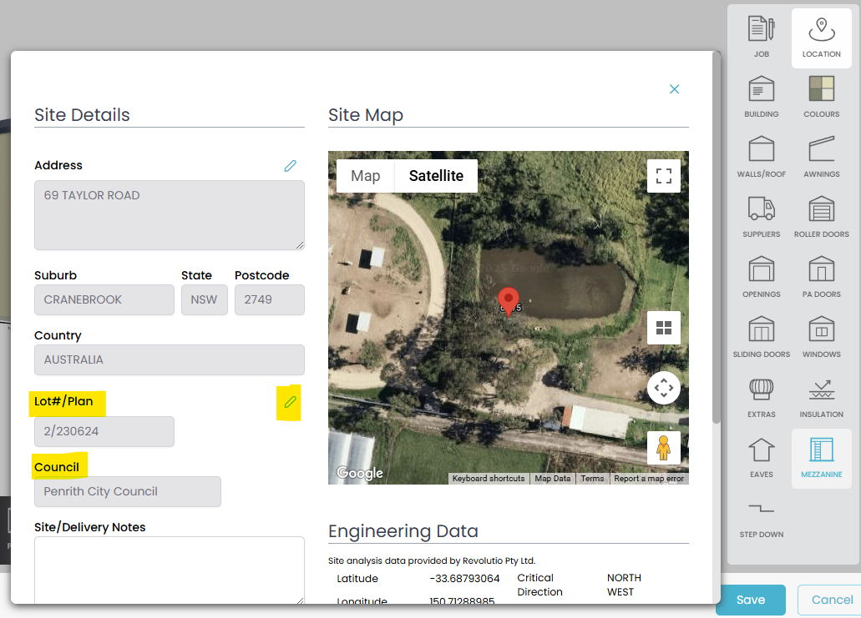Click into the Site/Delivery Notes field
Viewport: 861px width, 618px height.
click(x=169, y=570)
